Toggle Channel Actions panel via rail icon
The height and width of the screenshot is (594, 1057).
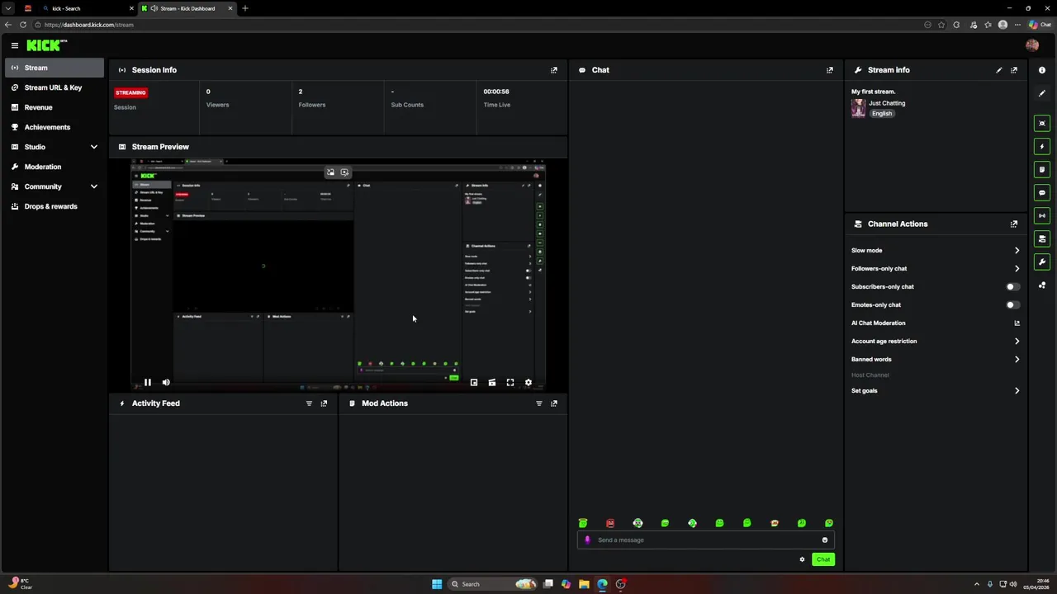click(1042, 238)
